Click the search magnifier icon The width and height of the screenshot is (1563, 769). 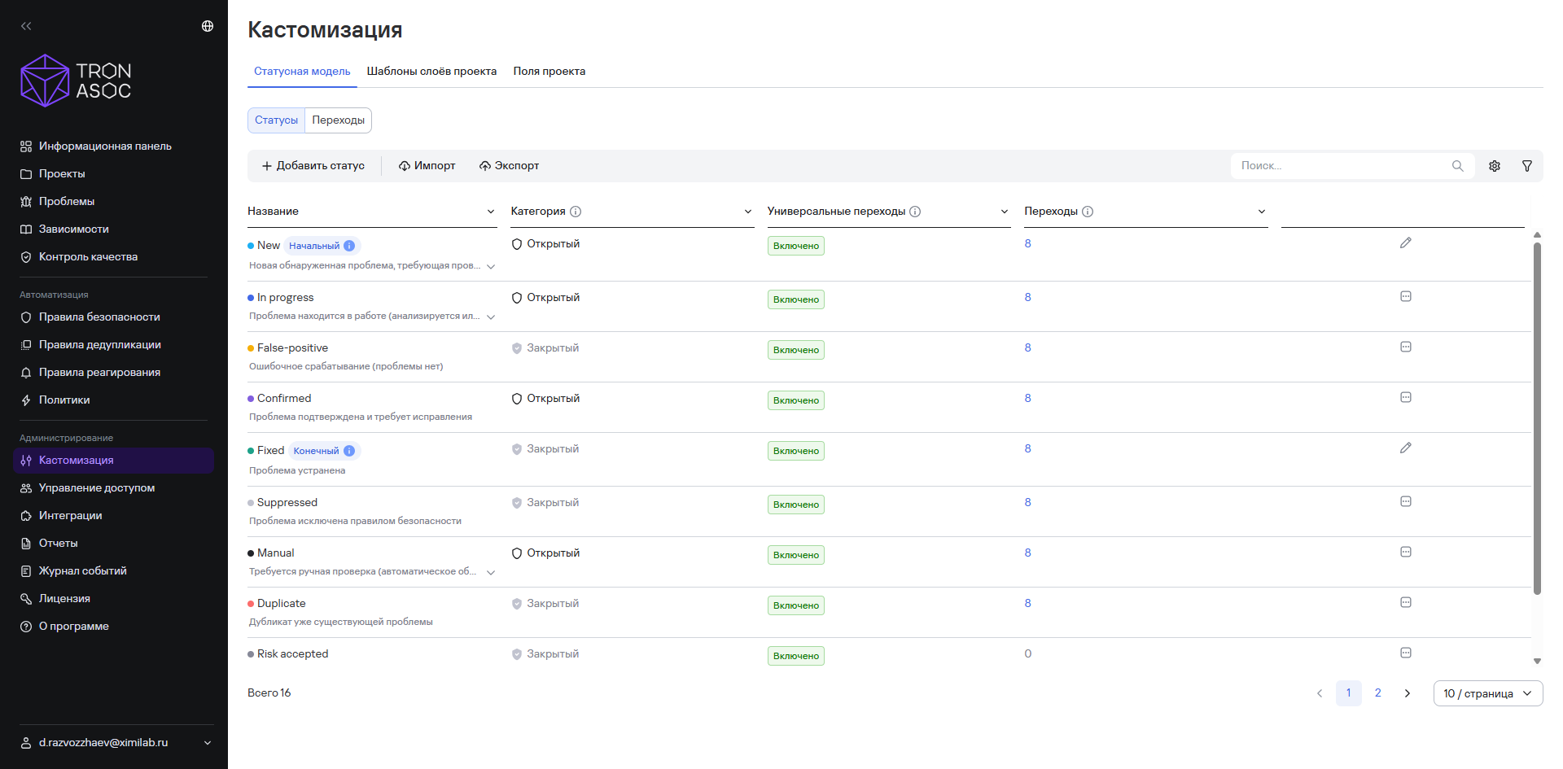[x=1458, y=166]
